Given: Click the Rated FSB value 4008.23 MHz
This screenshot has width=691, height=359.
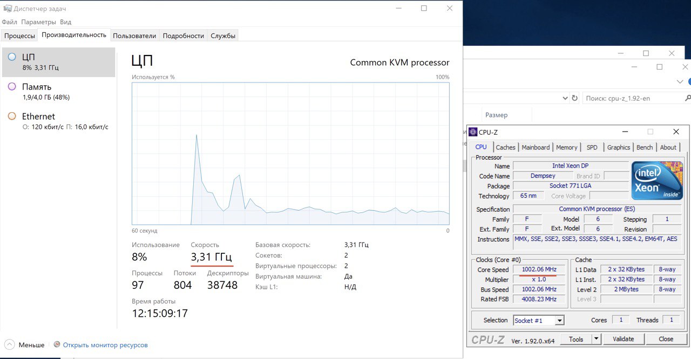Looking at the screenshot, I should click(539, 299).
